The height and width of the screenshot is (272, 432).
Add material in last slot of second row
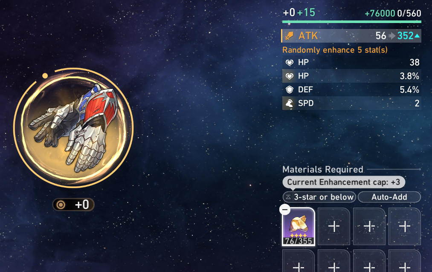(x=405, y=261)
